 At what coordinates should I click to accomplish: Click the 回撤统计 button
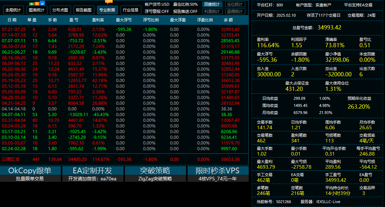click(x=212, y=4)
